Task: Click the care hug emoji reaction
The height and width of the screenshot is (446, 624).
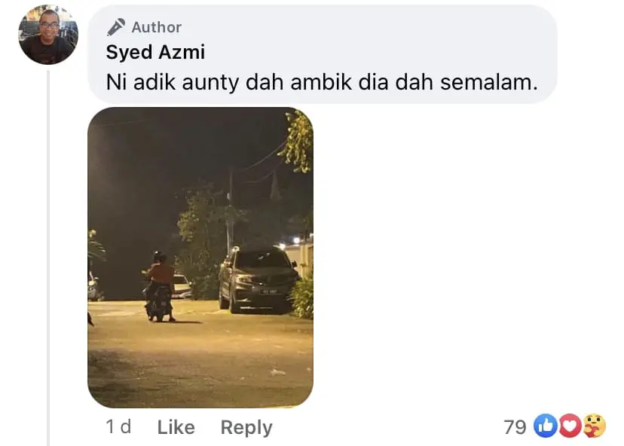Action: point(594,426)
